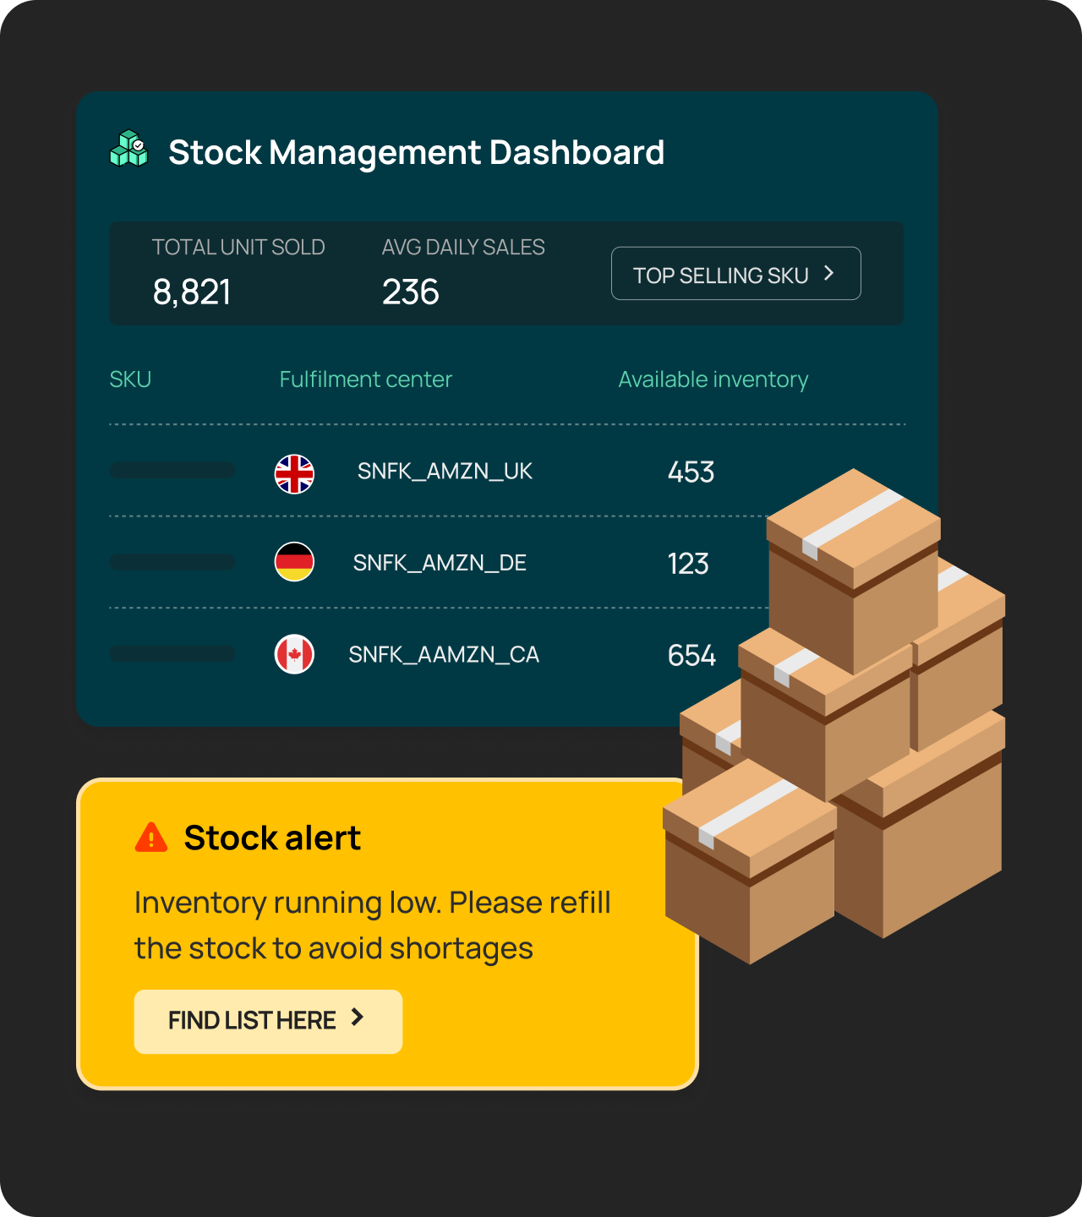Click the red warning triangle alert icon
This screenshot has height=1217, width=1082.
pos(151,838)
